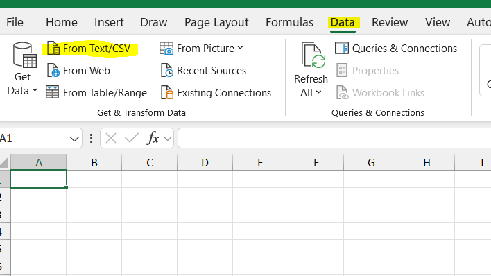The width and height of the screenshot is (491, 276).
Task: Click the Queries & Connections button label
Action: (404, 49)
